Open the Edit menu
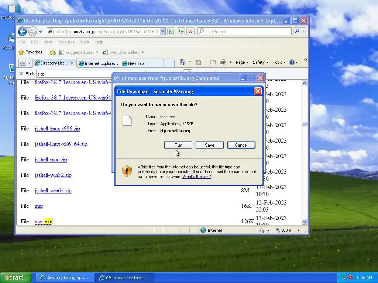Screen dimensions: 378x283 pos(34,42)
